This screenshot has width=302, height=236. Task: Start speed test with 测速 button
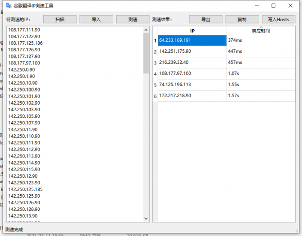[133, 20]
